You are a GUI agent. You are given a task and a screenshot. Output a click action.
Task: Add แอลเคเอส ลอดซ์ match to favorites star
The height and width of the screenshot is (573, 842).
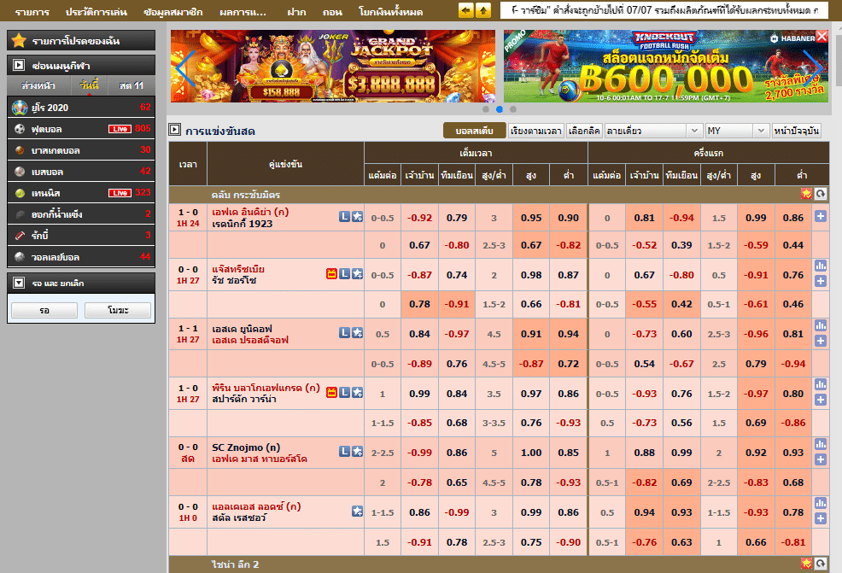click(357, 512)
